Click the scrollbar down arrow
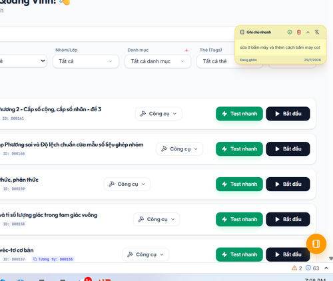 (x=331, y=258)
